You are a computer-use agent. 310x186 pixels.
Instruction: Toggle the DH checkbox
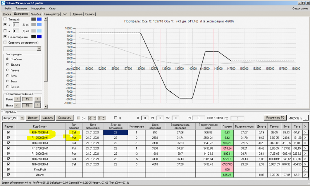[x=78, y=118]
